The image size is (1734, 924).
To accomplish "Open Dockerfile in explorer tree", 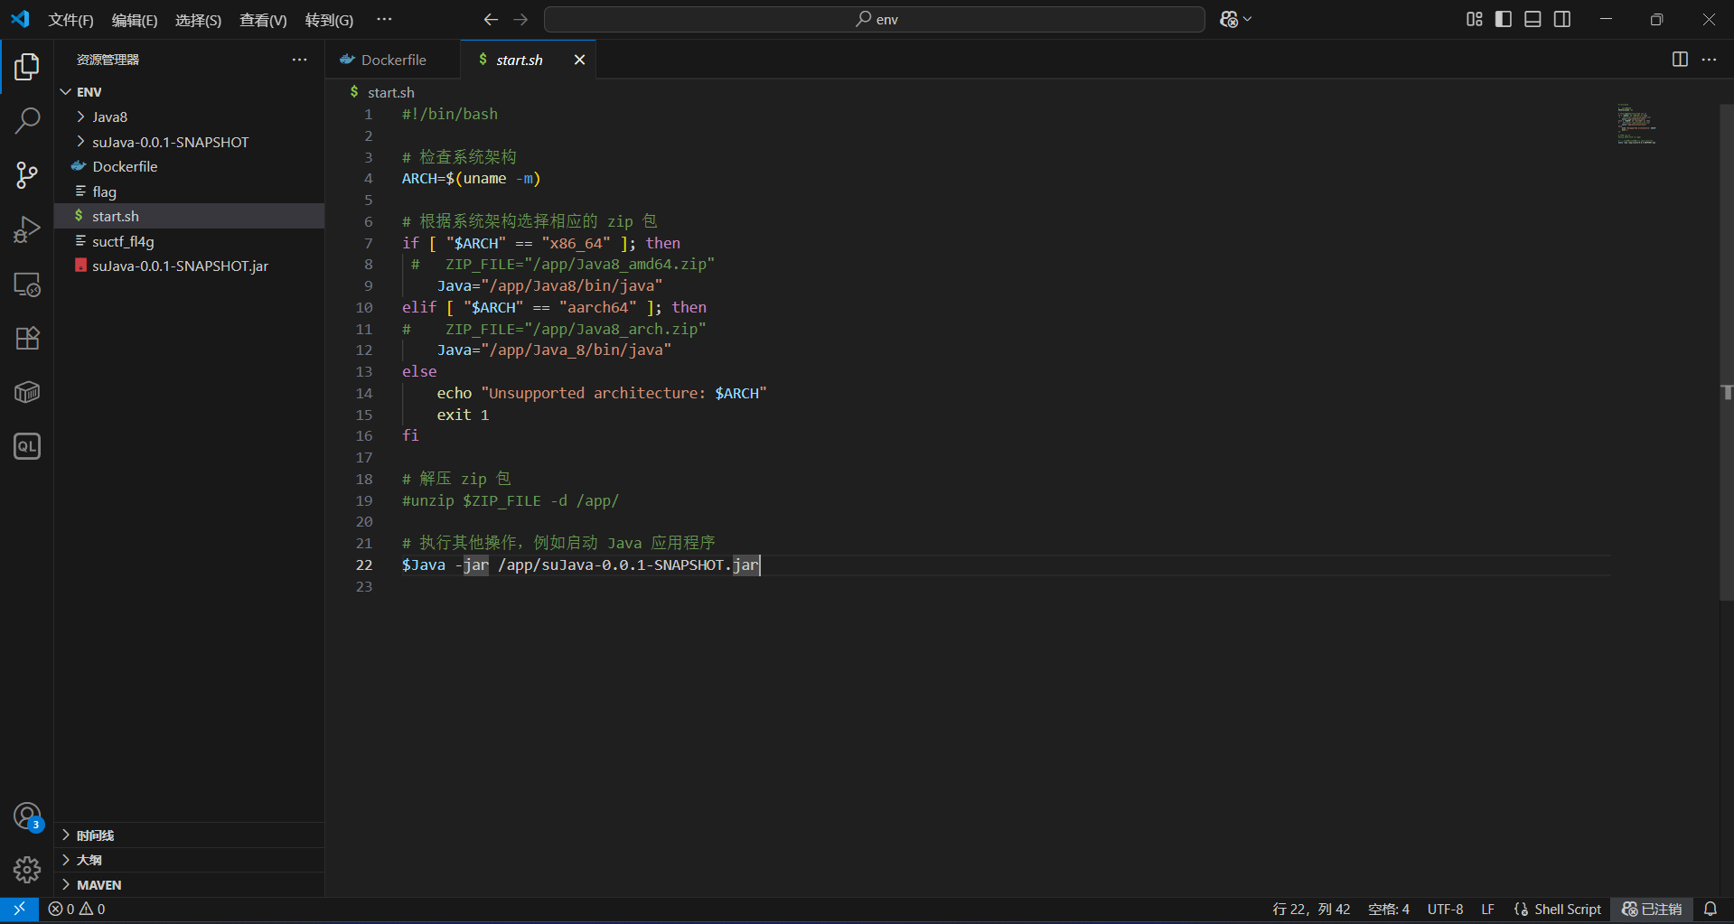I will click(x=190, y=166).
